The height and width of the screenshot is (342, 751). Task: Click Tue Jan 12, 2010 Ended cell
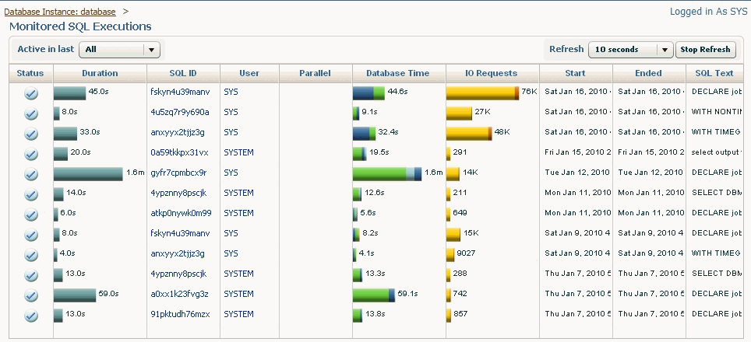click(x=651, y=173)
